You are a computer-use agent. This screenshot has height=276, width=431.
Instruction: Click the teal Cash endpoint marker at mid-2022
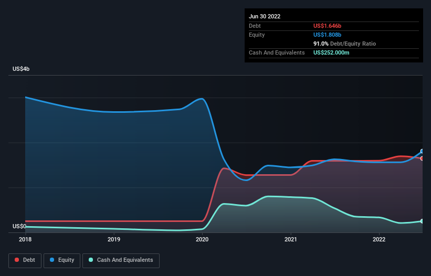[x=422, y=221]
